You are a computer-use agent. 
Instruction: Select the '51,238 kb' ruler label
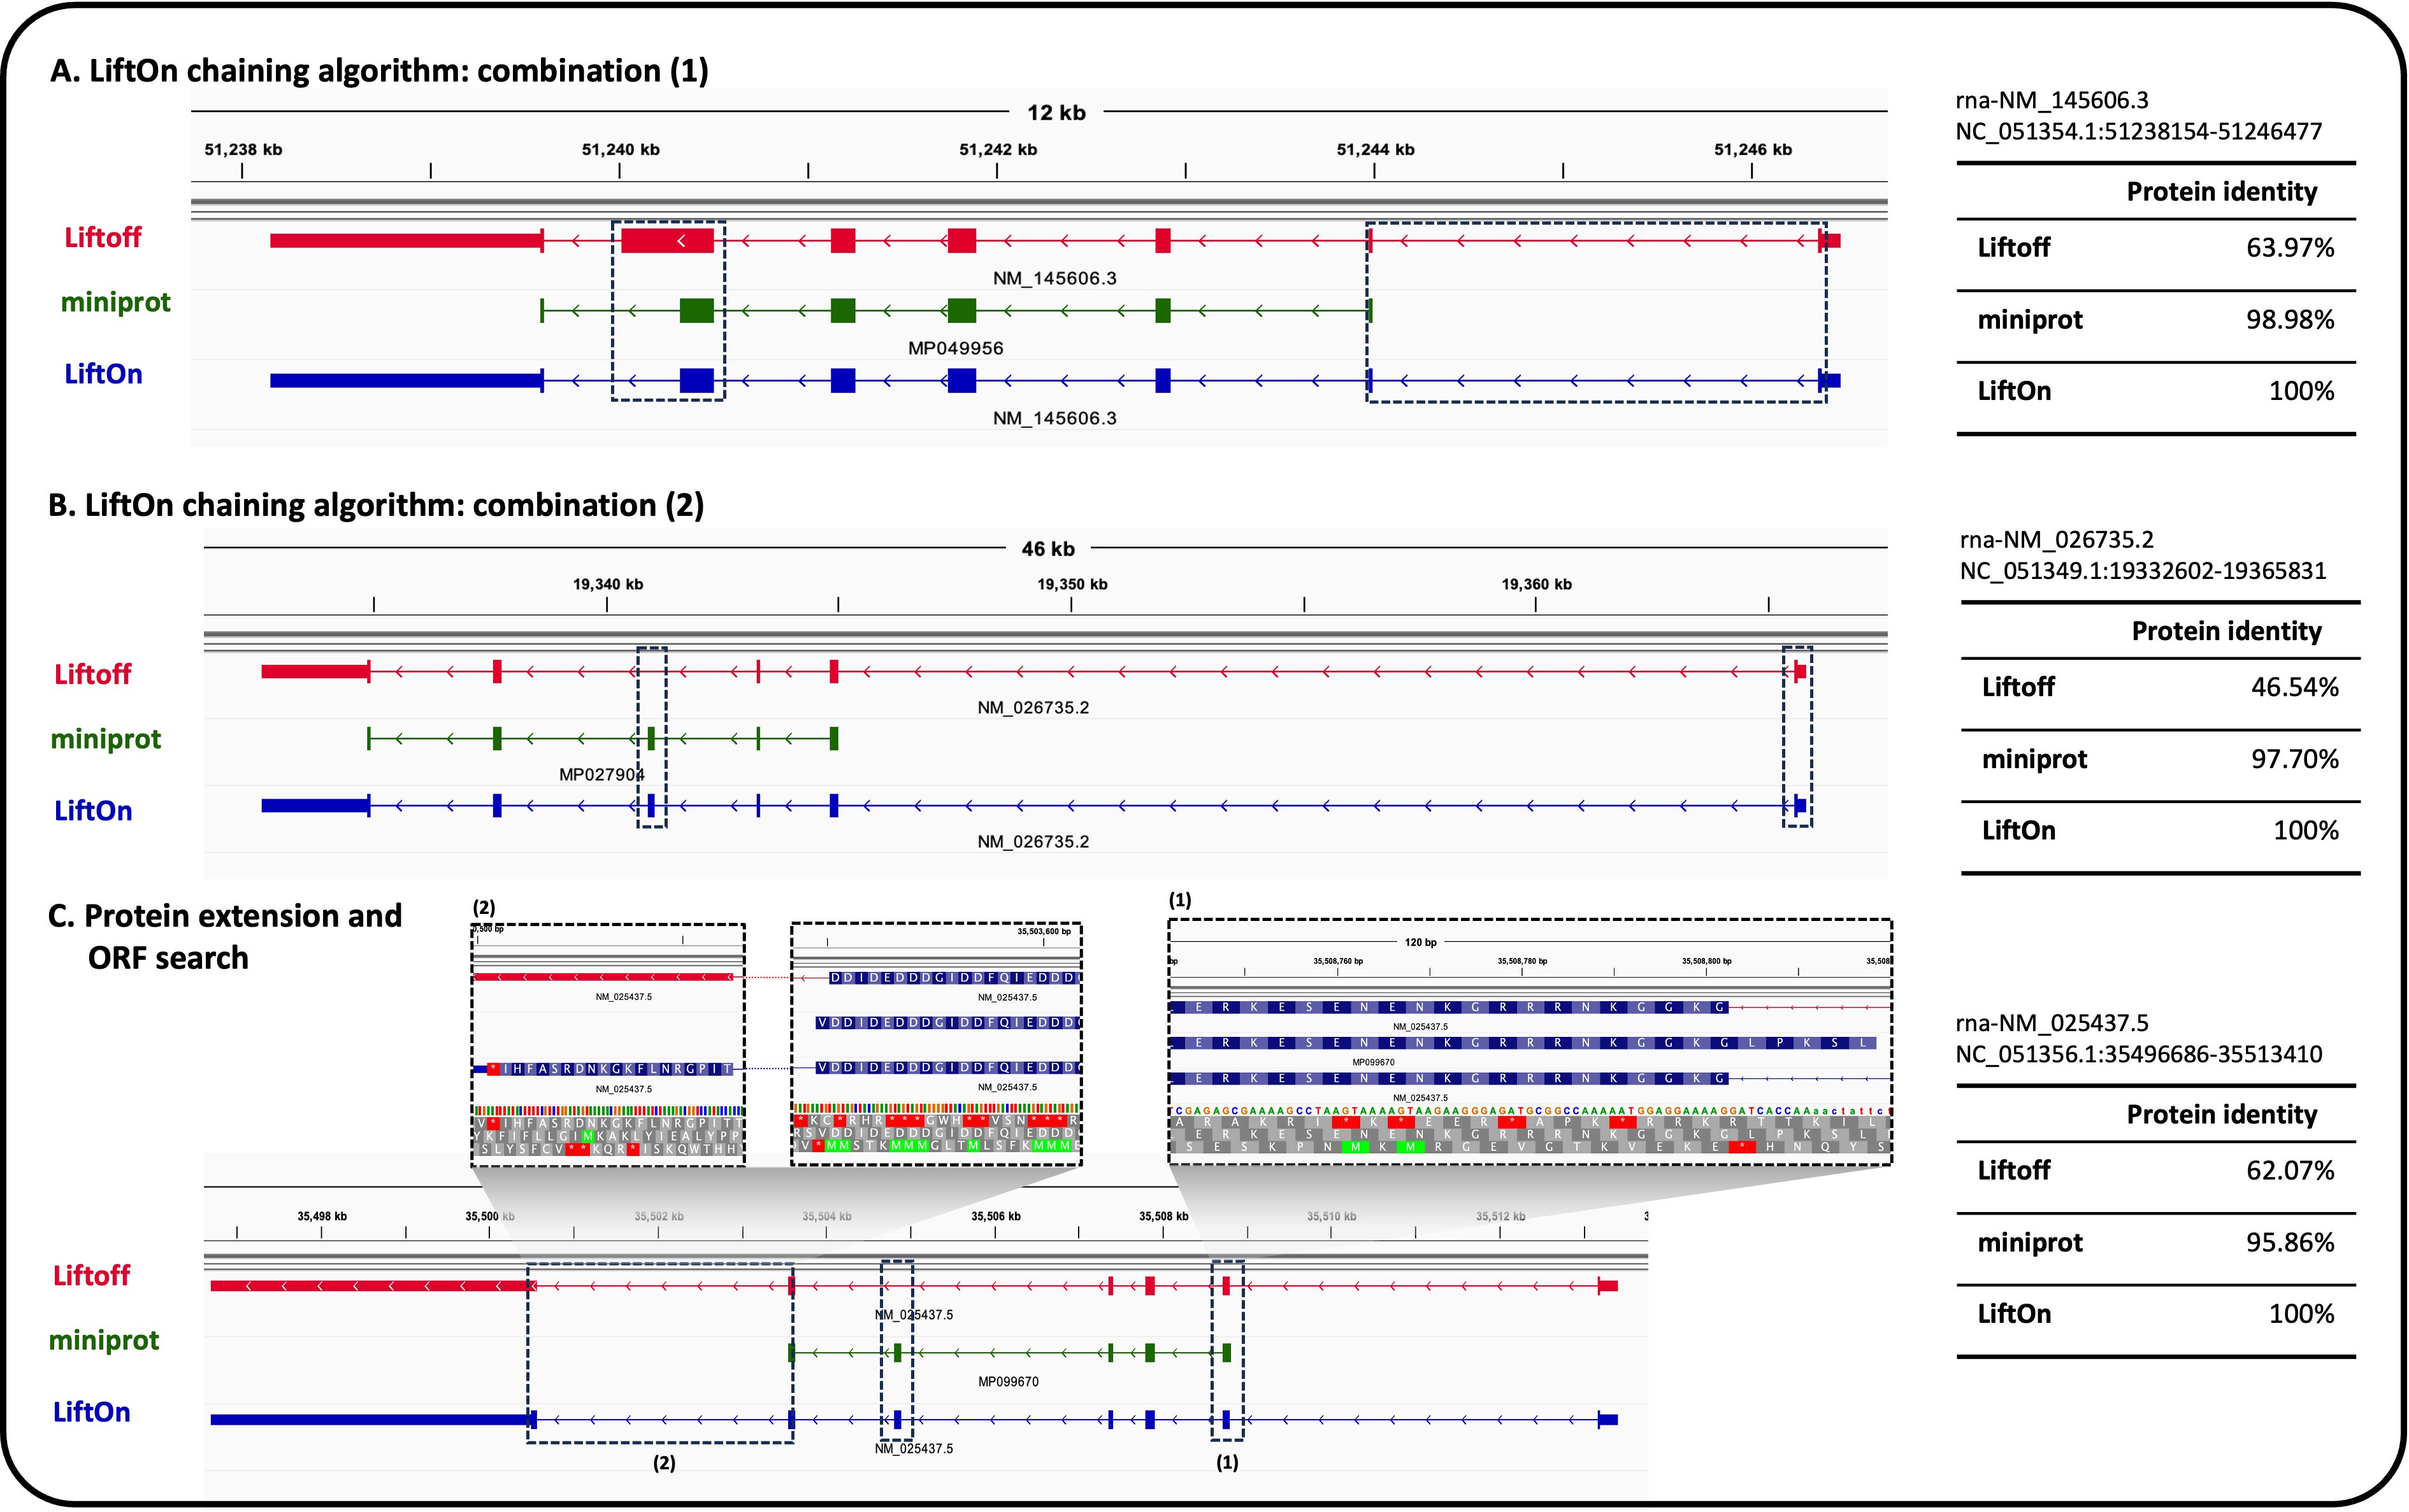pyautogui.click(x=243, y=150)
